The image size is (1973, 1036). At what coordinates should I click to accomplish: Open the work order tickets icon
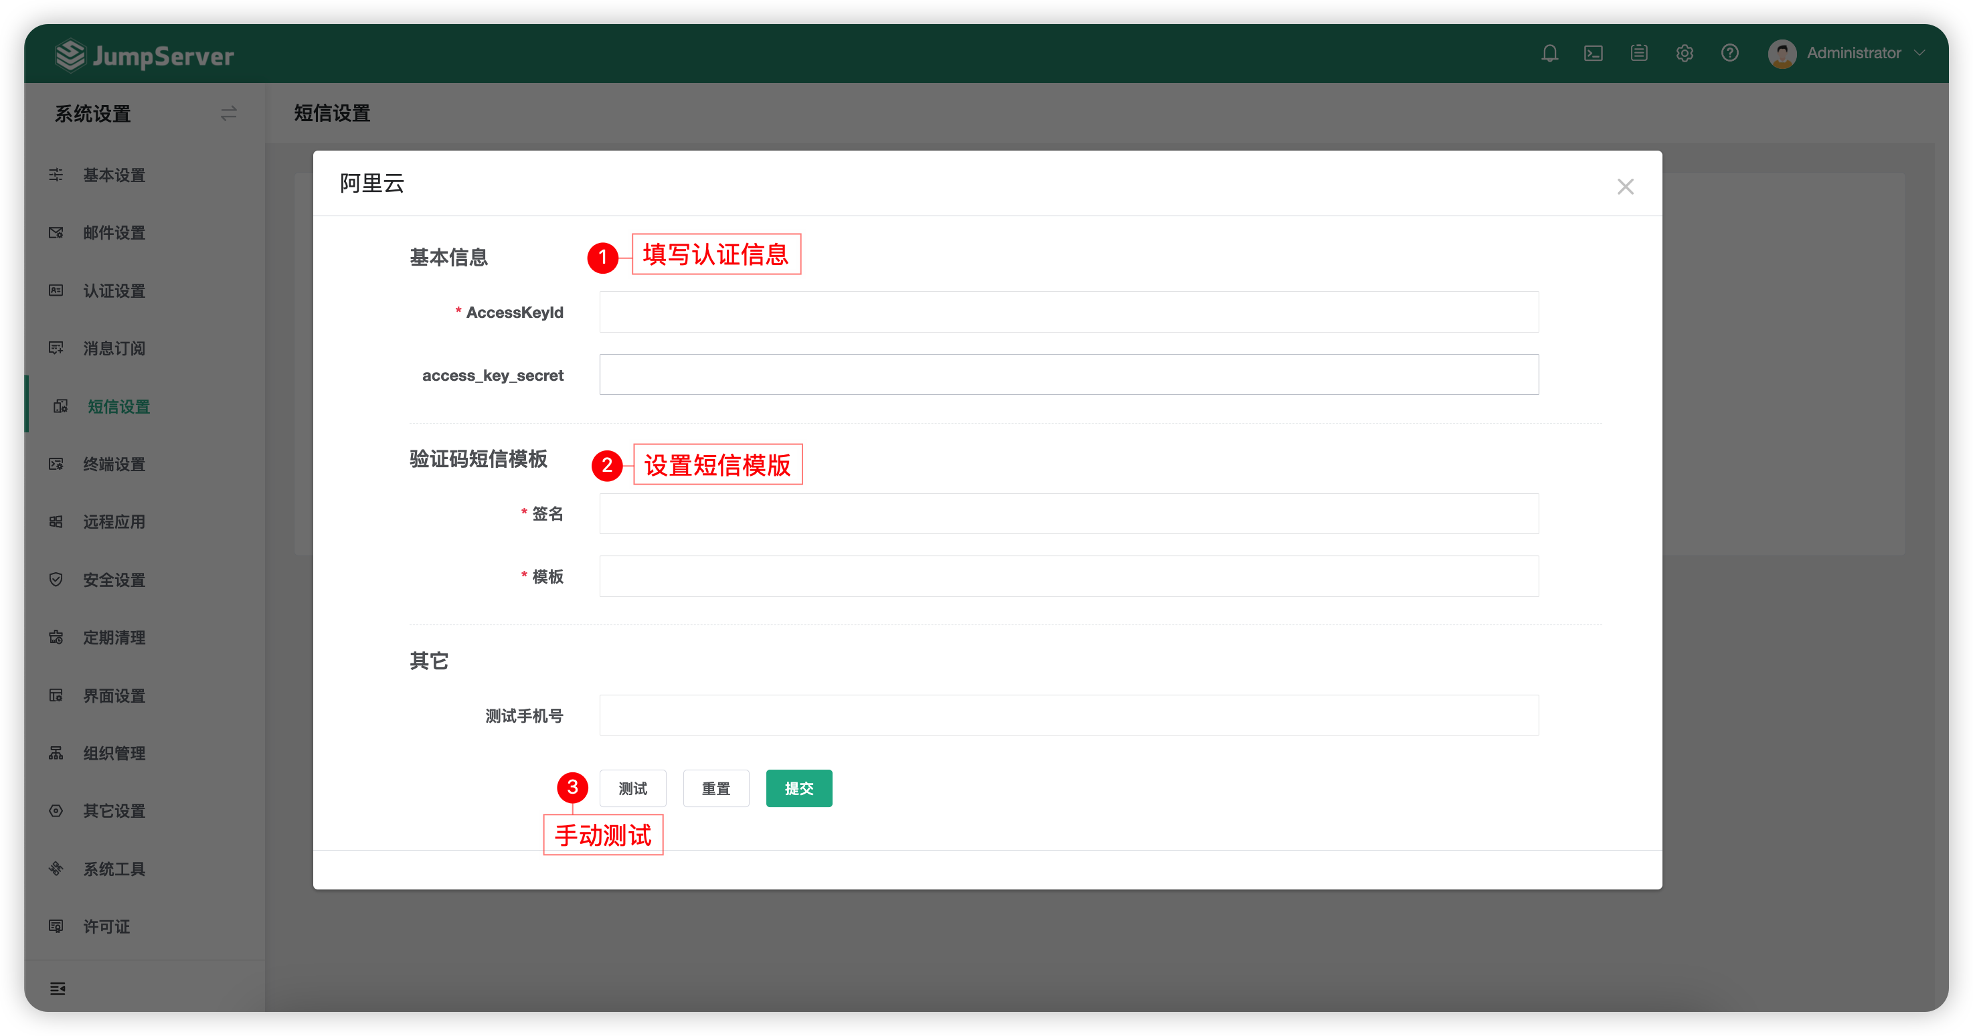(x=1639, y=53)
